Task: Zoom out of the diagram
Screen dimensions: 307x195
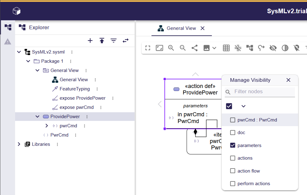Action: 183,48
